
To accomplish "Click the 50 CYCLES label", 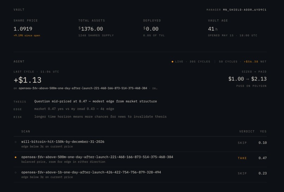I will click(228, 62).
